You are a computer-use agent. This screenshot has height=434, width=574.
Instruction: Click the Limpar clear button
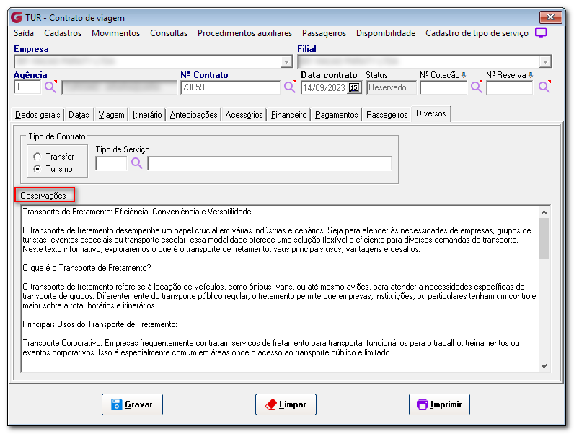click(286, 404)
